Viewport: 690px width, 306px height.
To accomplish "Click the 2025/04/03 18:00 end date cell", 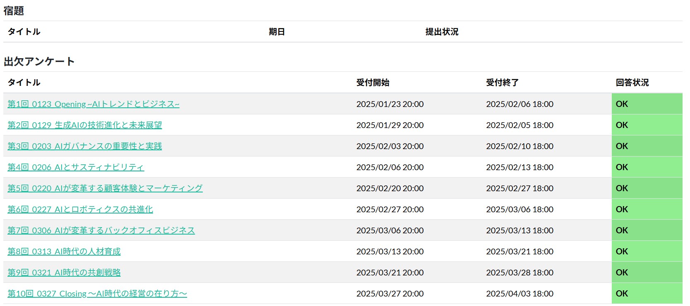I will tap(519, 294).
